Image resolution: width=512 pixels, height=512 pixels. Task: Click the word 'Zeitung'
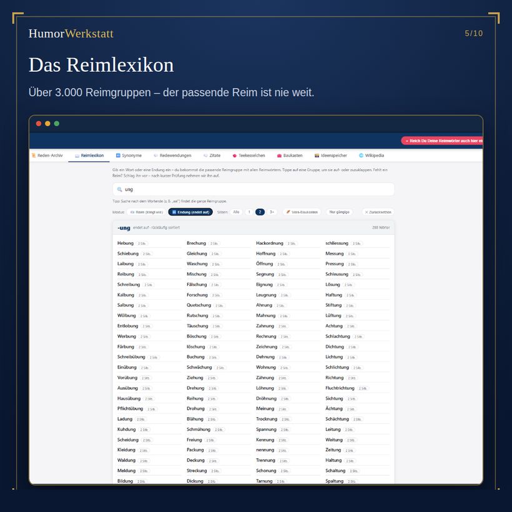pos(333,450)
